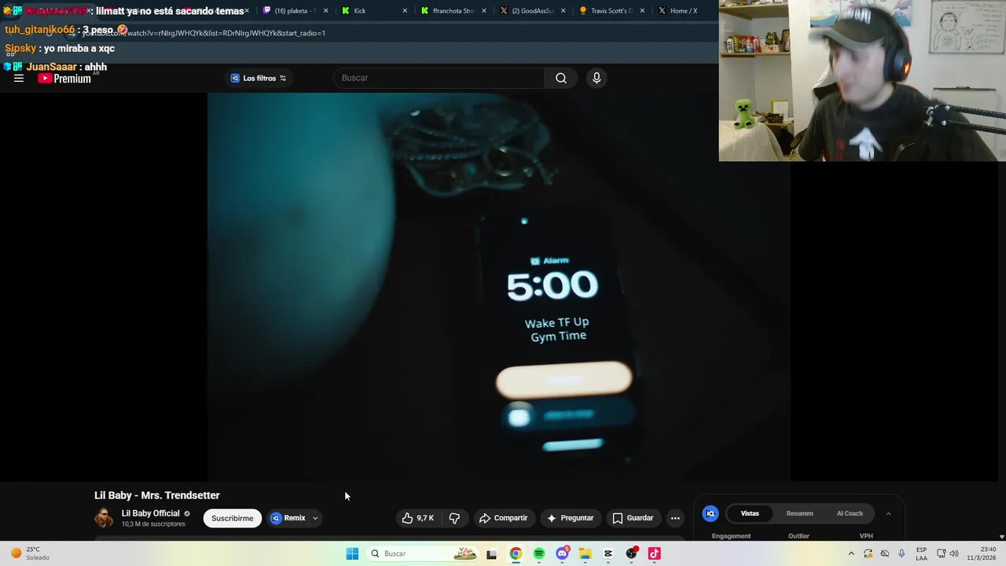
Task: Click the video player area
Action: click(x=498, y=287)
